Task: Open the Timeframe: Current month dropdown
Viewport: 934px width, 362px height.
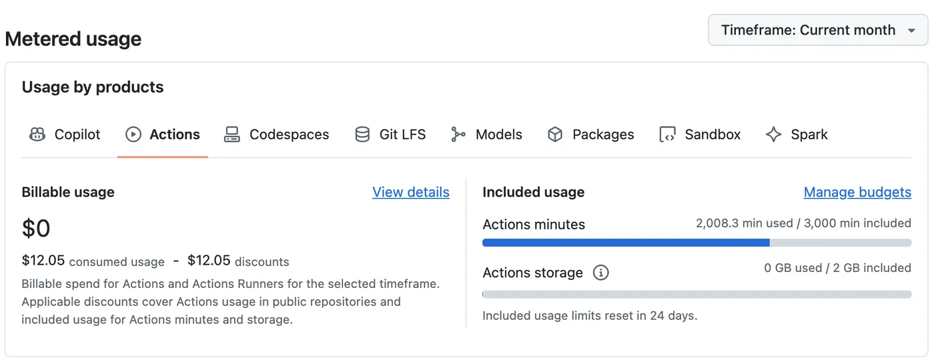Action: 818,30
